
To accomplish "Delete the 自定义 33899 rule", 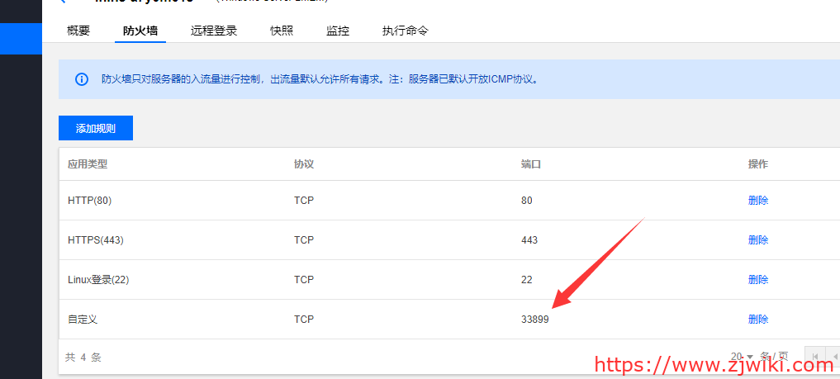I will (758, 319).
